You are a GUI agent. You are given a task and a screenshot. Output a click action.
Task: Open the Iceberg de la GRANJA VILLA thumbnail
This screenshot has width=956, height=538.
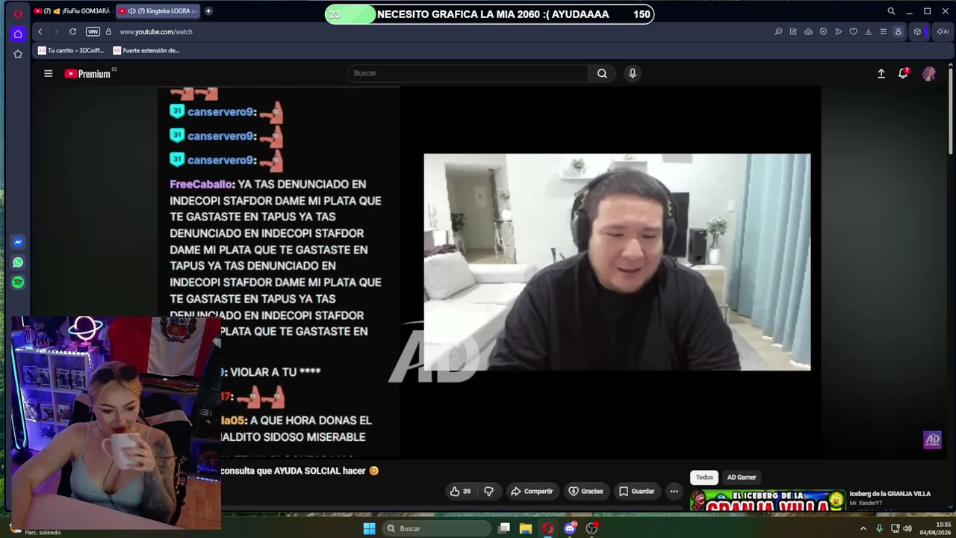[768, 501]
